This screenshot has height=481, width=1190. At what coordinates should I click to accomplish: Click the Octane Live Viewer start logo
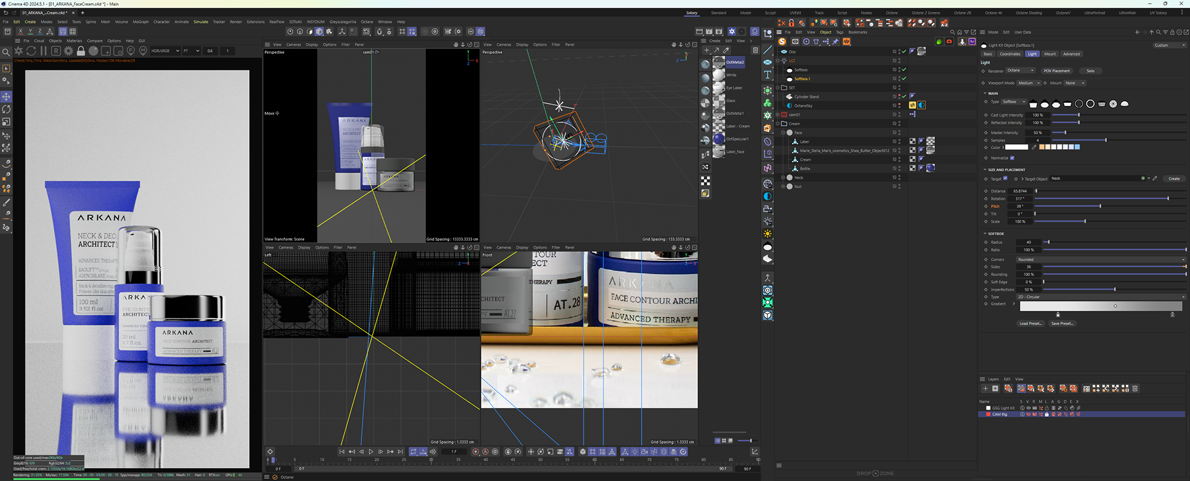click(19, 51)
